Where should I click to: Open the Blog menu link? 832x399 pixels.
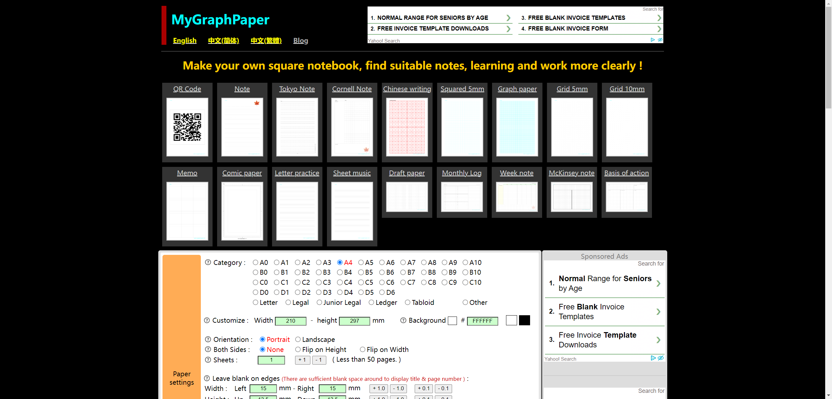click(x=301, y=41)
